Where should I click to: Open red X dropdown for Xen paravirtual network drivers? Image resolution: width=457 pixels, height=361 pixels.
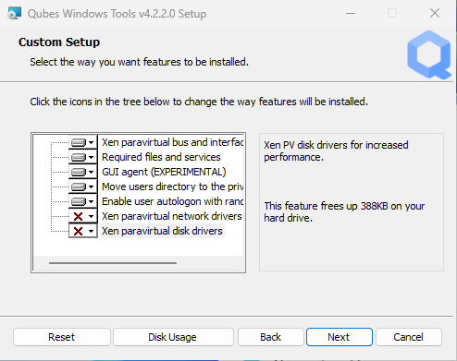tap(82, 216)
